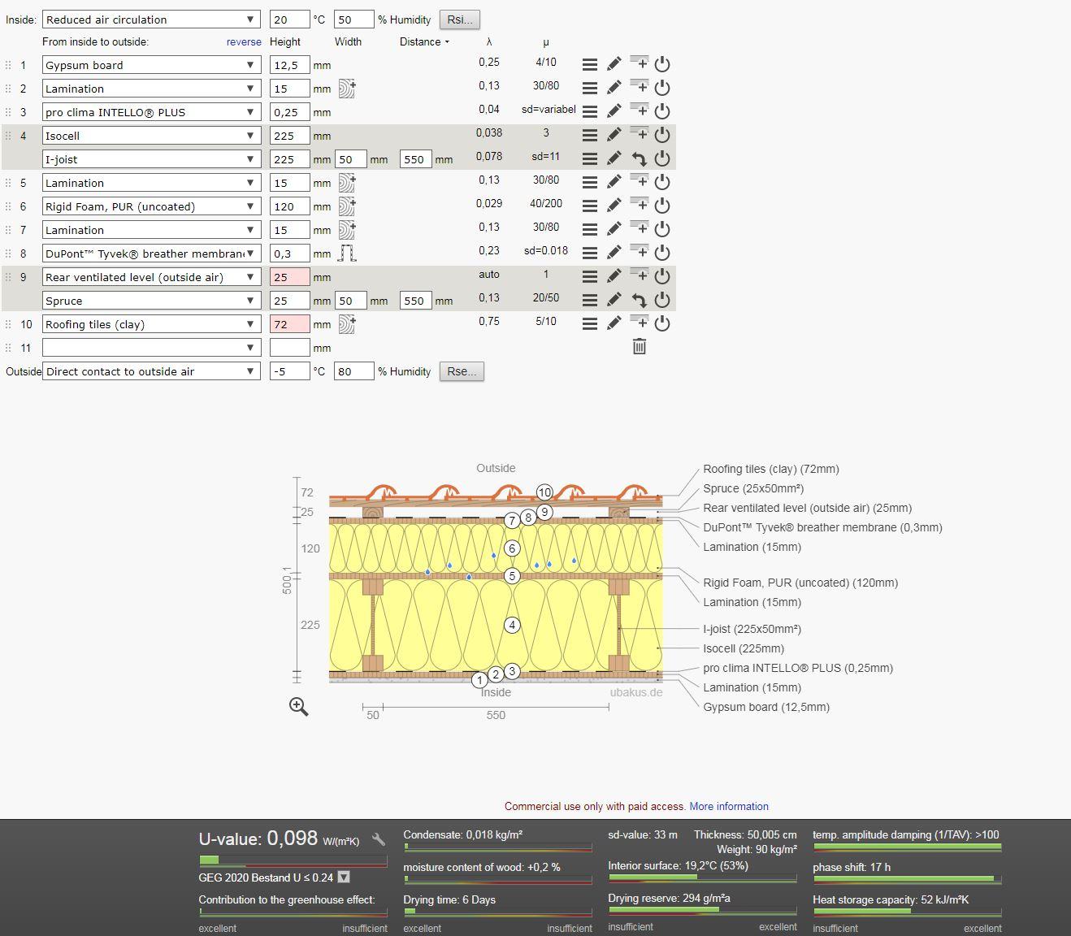Viewport: 1071px width, 936px height.
Task: Open the More information link
Action: click(729, 806)
